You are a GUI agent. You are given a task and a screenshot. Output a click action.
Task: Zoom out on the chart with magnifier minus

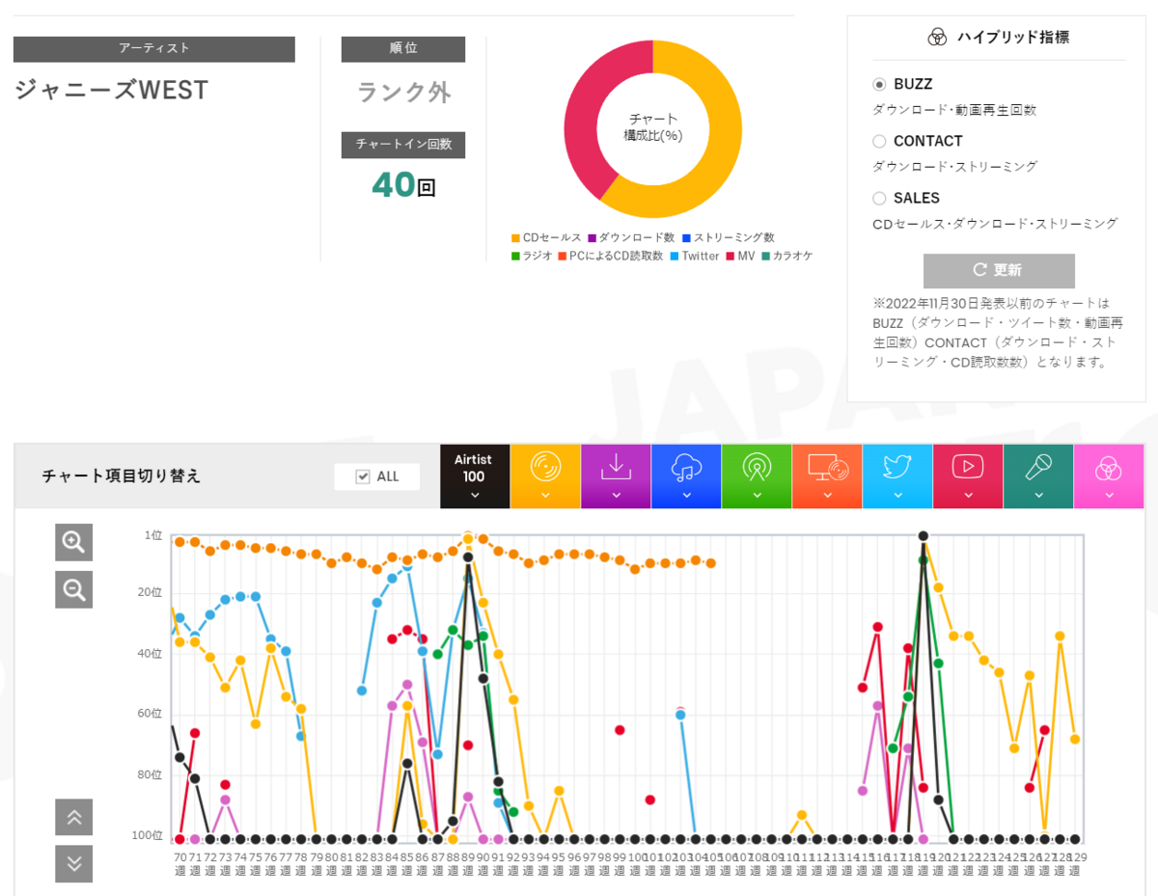(73, 588)
